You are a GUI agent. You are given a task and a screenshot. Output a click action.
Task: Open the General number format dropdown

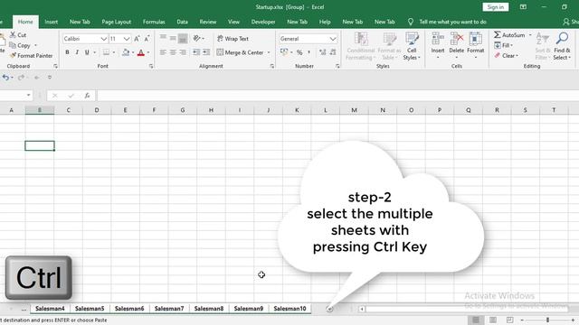pyautogui.click(x=333, y=39)
